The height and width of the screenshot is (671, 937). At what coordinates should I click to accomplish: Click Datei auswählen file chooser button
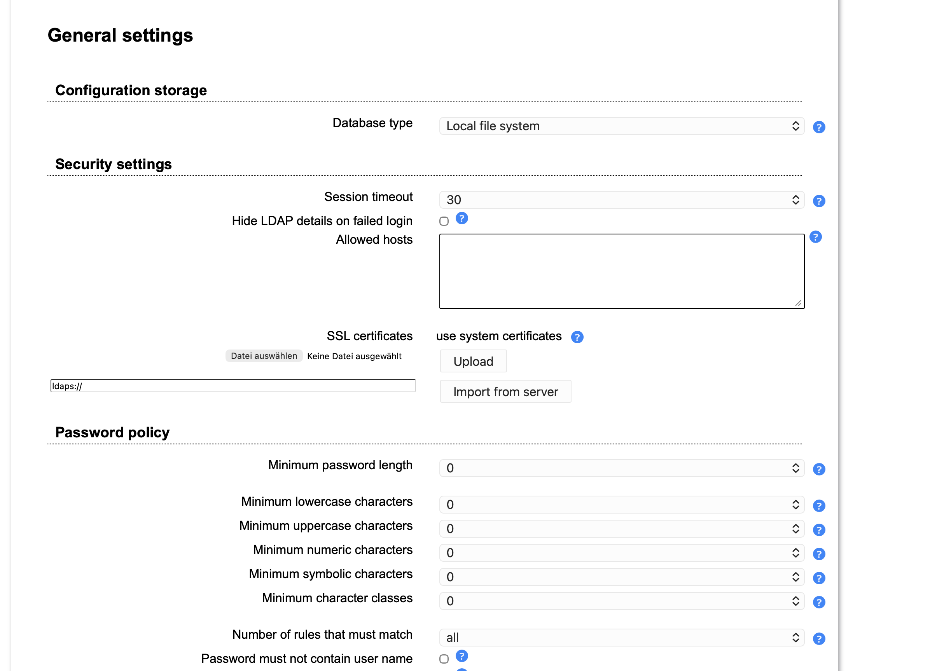pyautogui.click(x=264, y=356)
